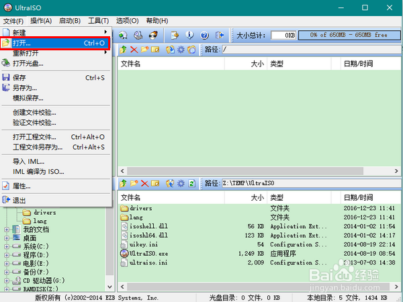Choose 属性... menu entry

pos(56,186)
